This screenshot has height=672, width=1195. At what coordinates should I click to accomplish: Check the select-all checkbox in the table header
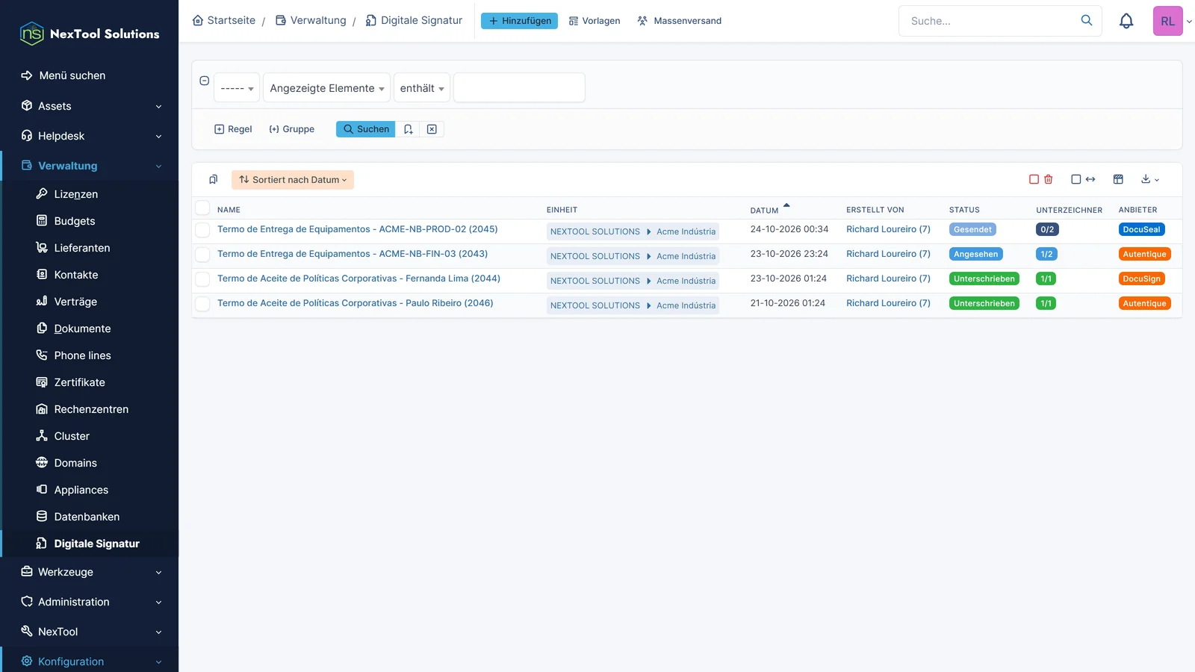[x=202, y=208]
